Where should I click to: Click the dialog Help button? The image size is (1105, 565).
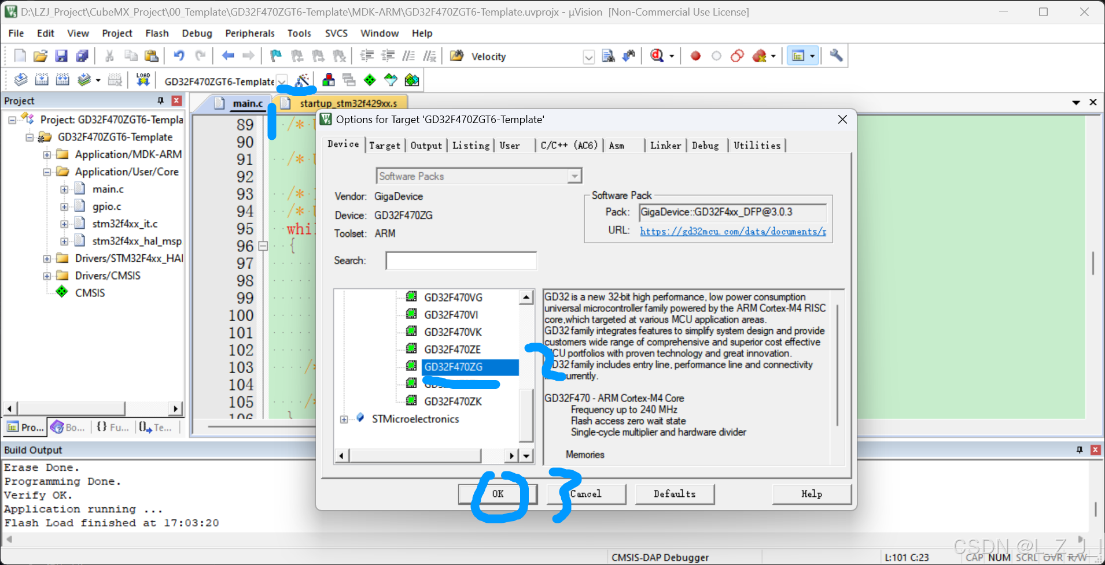click(812, 494)
